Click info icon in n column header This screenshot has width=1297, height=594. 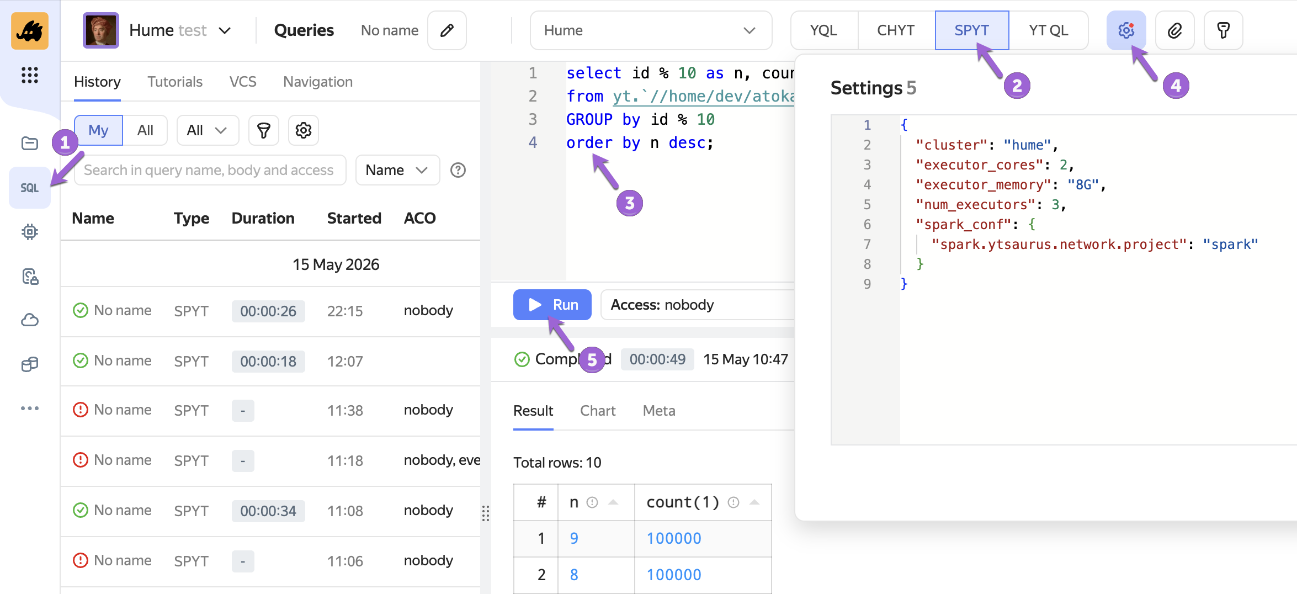point(592,502)
